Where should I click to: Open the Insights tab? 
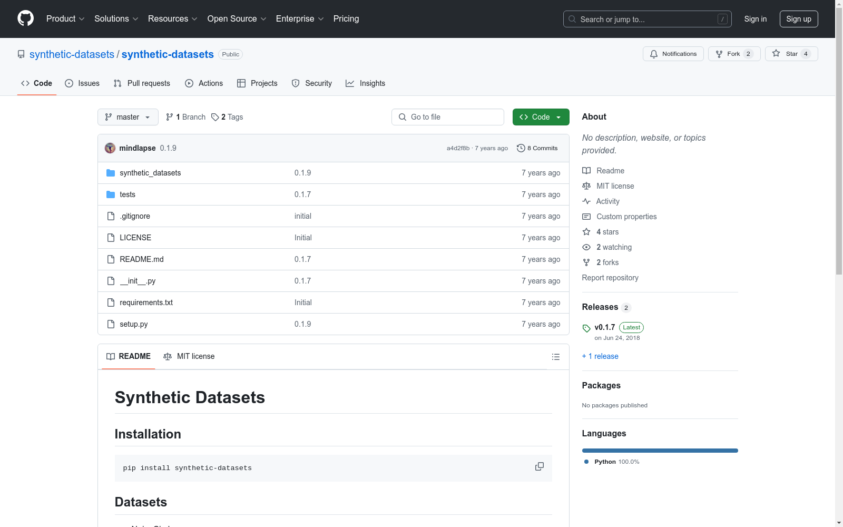tap(366, 83)
